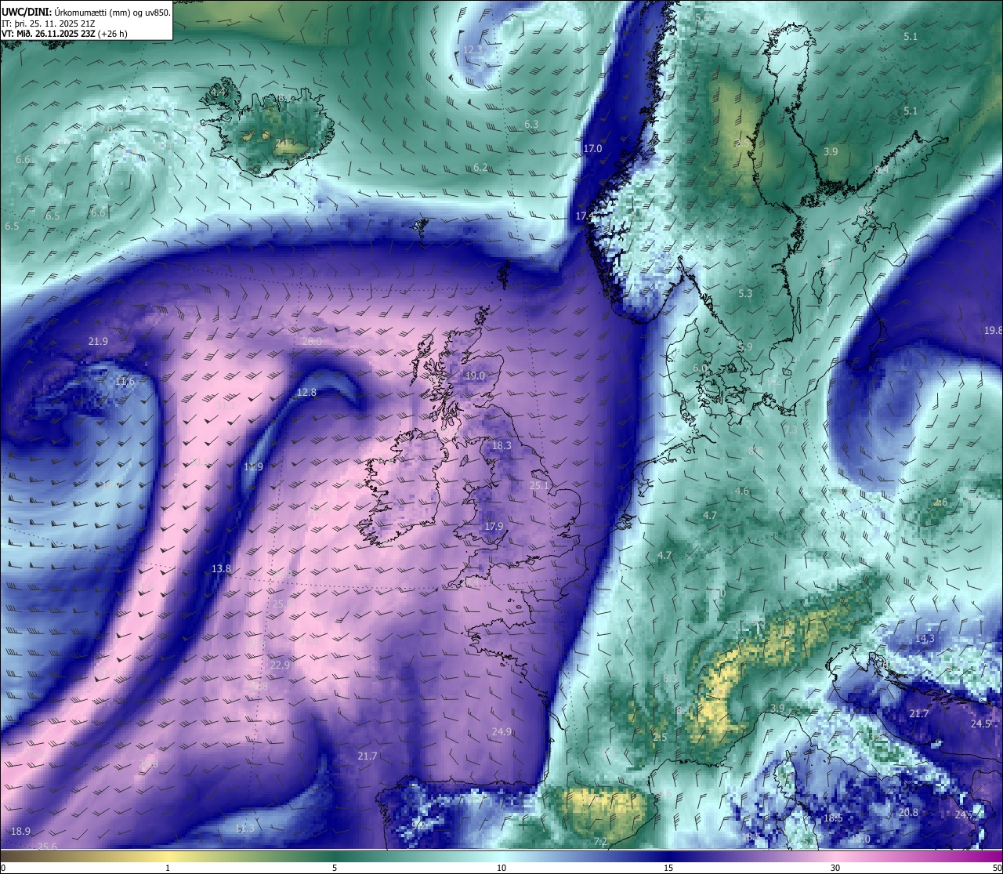Click the '15' tick on the color legend
1003x874 pixels.
tap(668, 868)
